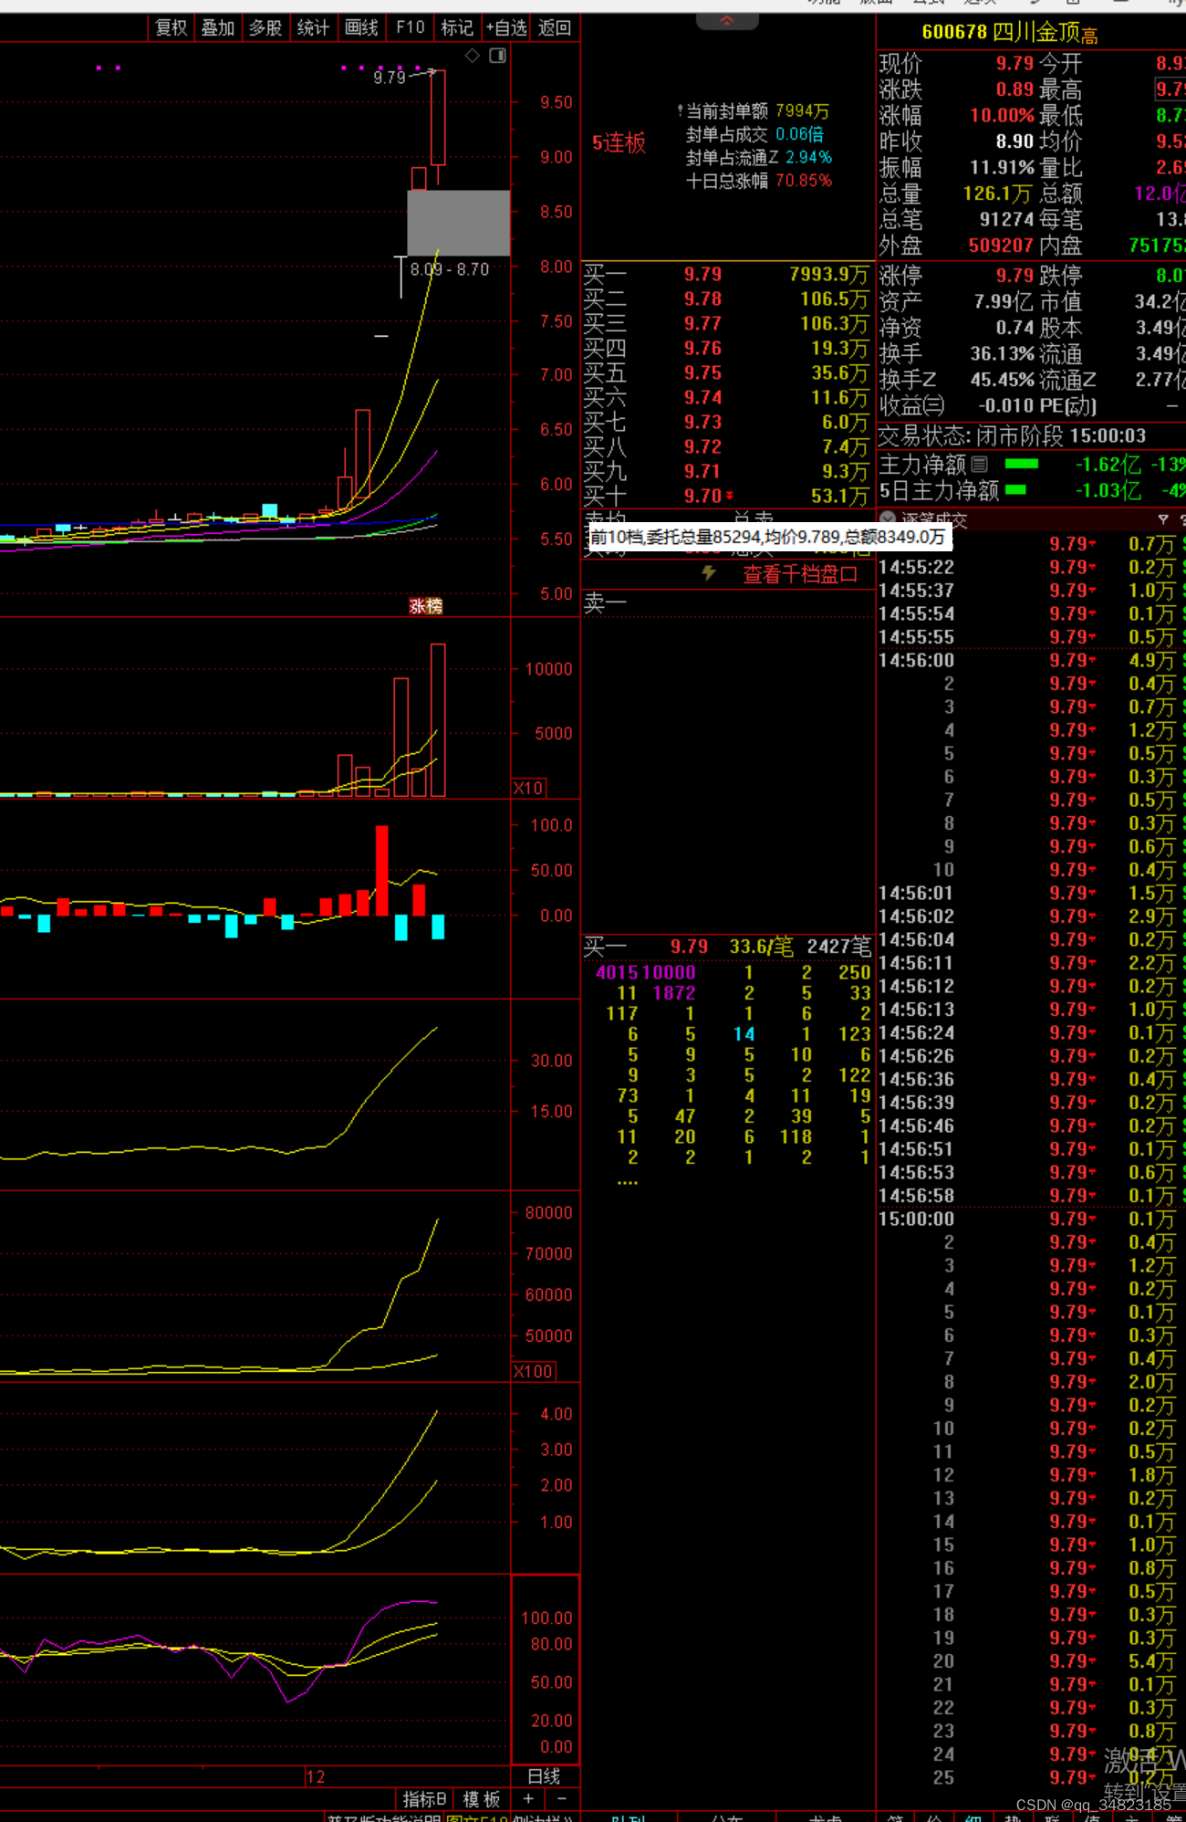1186x1822 pixels.
Task: Click the 十日总涨幅 70.85% value
Action: 804,181
